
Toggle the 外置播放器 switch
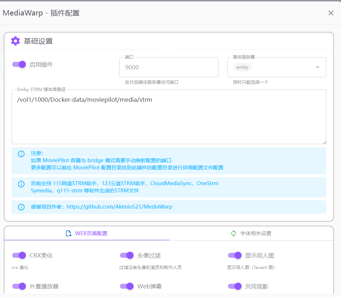(19, 286)
